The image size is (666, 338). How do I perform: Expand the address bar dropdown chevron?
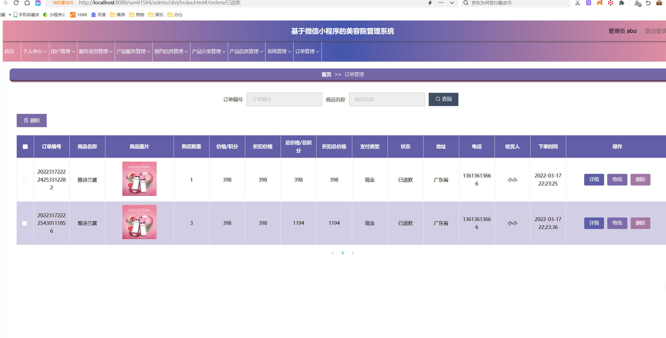[x=452, y=3]
